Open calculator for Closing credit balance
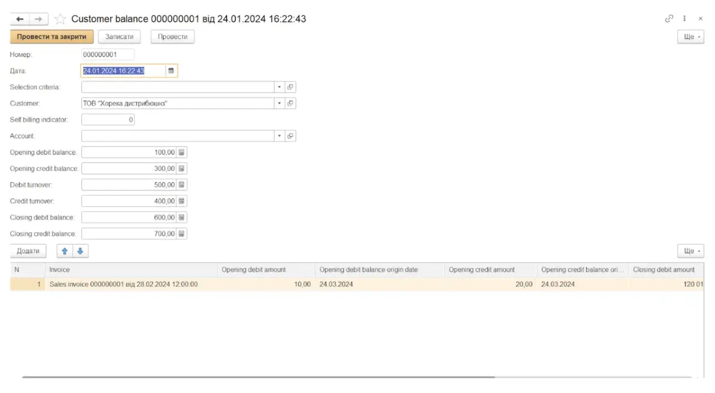The image size is (715, 393). click(182, 234)
